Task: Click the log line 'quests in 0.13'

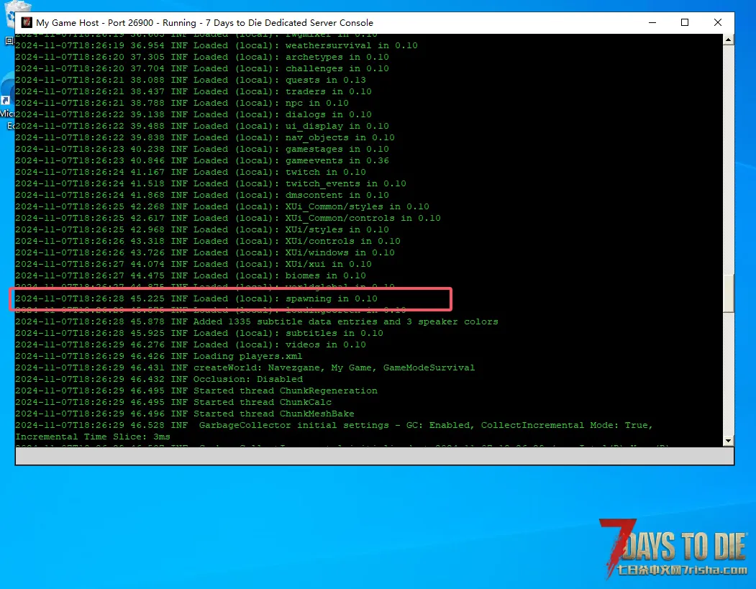Action: coord(190,80)
